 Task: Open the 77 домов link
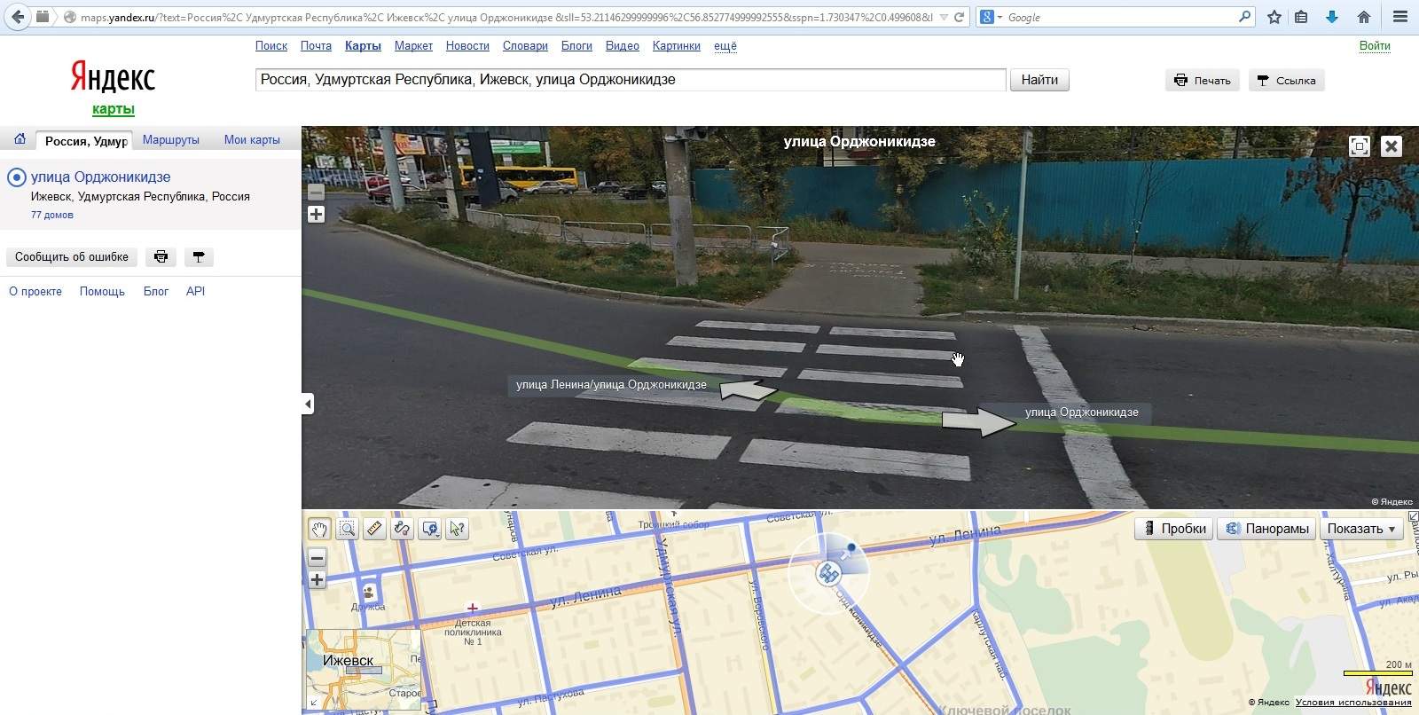click(x=51, y=215)
